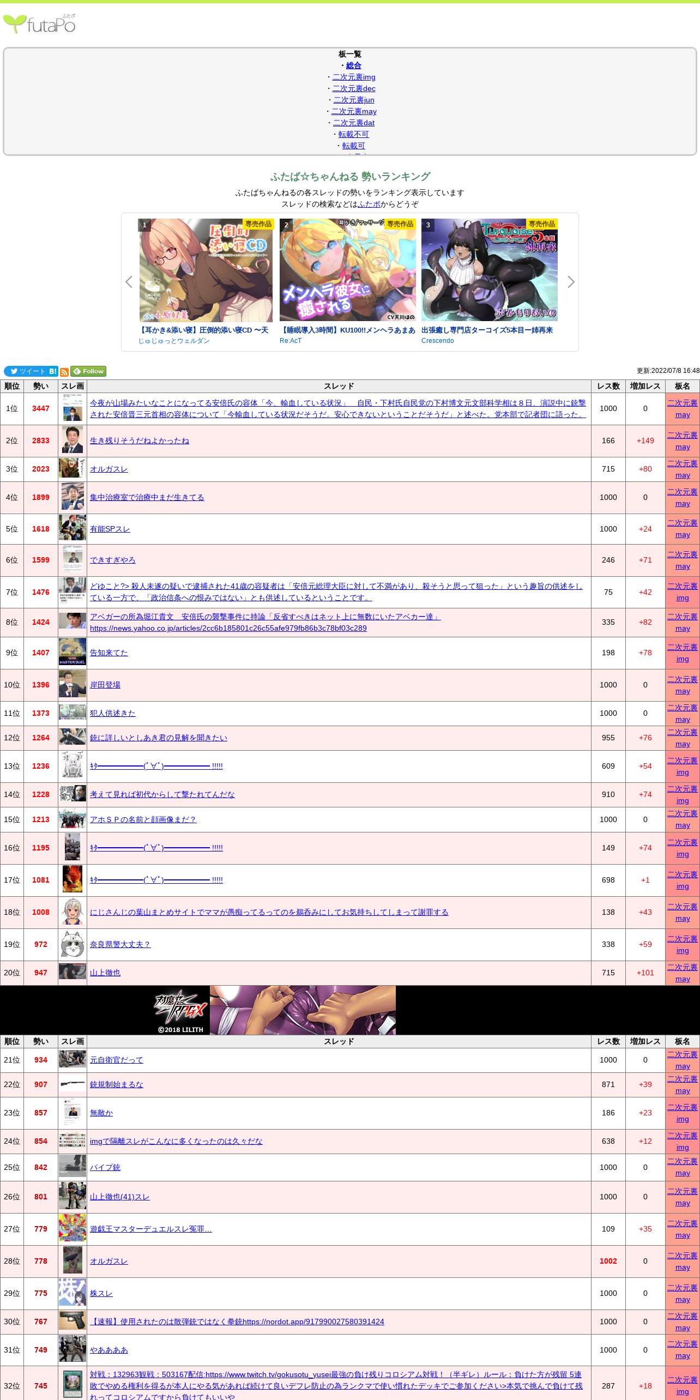Click the green Follow button
Image resolution: width=700 pixels, height=1400 pixels.
pos(88,371)
